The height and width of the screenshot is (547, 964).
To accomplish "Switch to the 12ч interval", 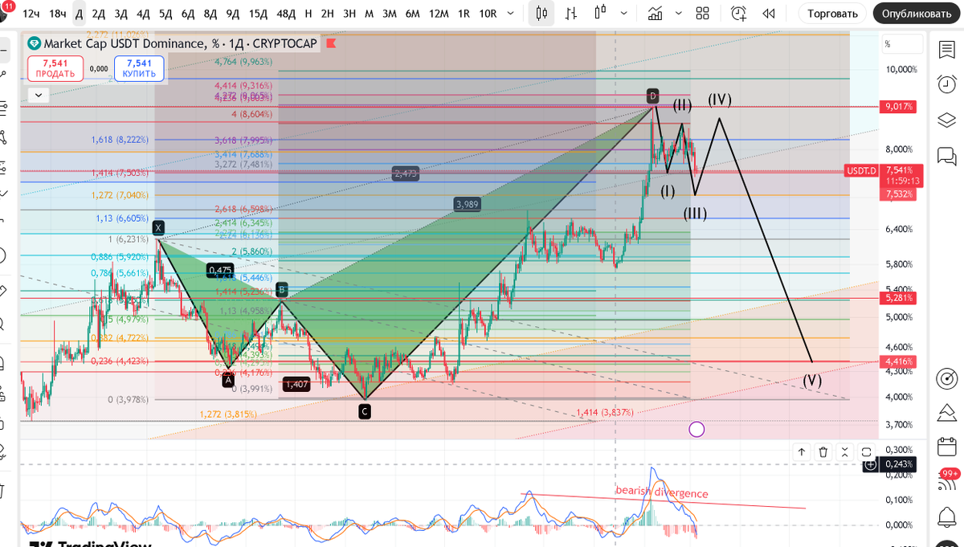I will pyautogui.click(x=31, y=13).
